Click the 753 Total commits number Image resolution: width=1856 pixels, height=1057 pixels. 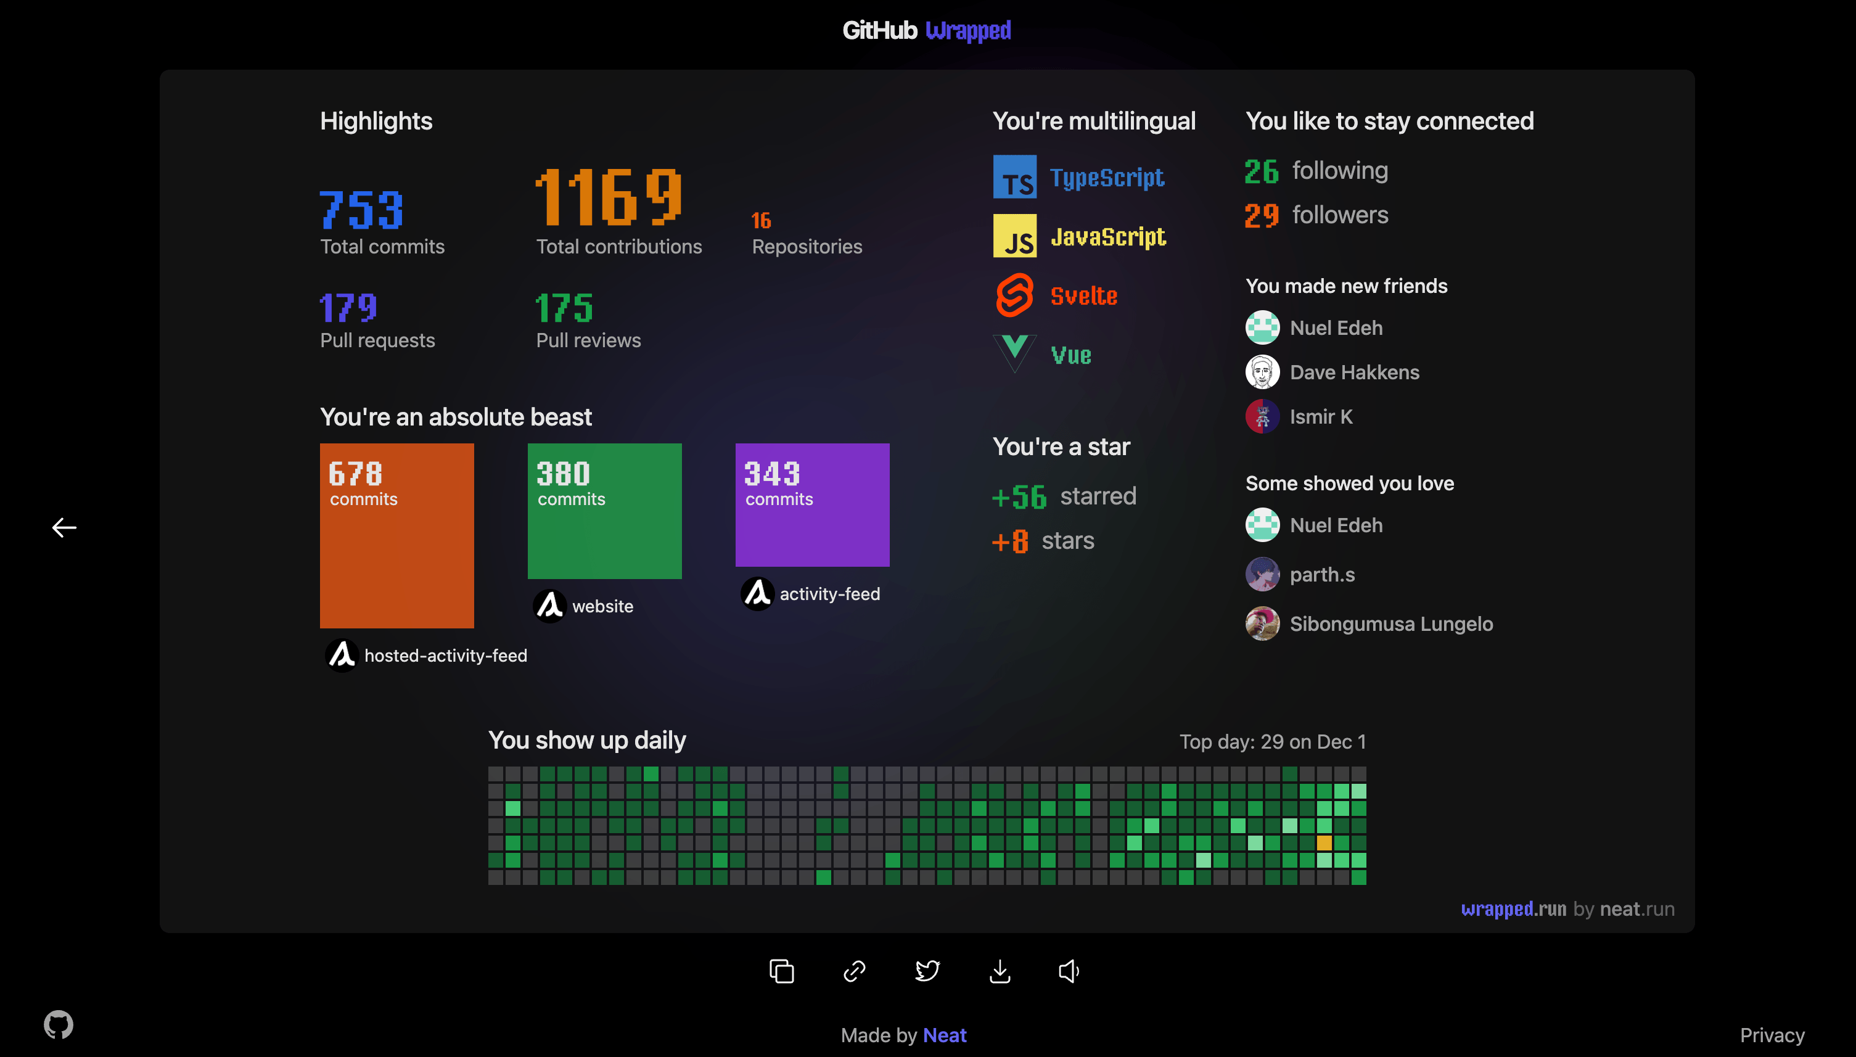tap(361, 210)
